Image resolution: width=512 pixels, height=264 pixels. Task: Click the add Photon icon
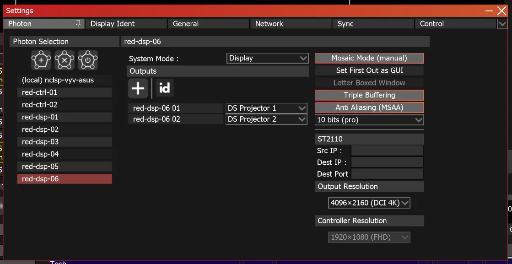click(x=41, y=60)
